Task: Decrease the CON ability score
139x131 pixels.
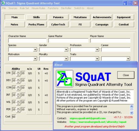Action: tap(18, 89)
